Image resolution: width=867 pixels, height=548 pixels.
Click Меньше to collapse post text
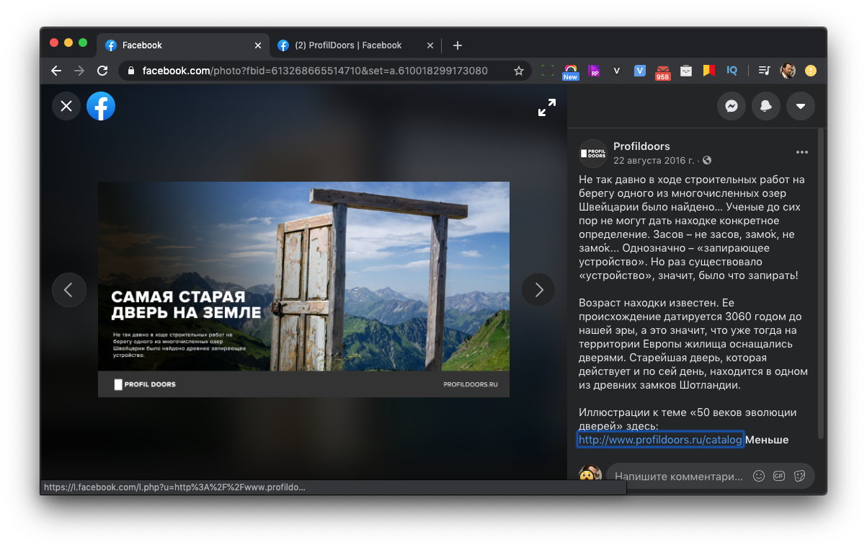[767, 440]
